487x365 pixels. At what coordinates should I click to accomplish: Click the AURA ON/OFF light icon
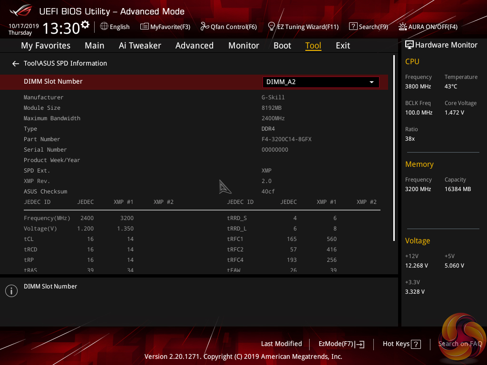[x=402, y=27]
